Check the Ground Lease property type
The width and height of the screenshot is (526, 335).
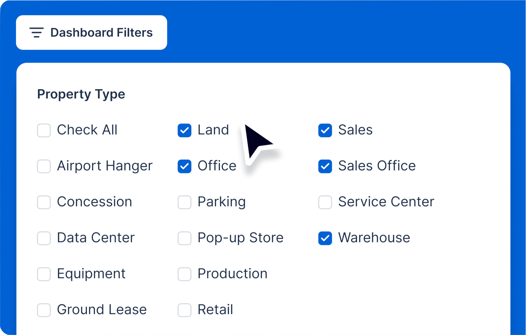tap(43, 310)
